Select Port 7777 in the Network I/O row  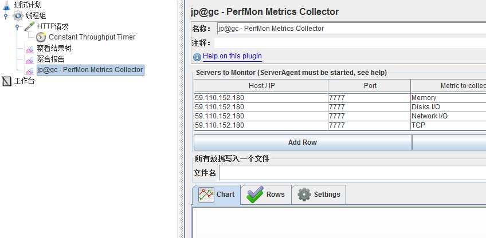pos(370,116)
